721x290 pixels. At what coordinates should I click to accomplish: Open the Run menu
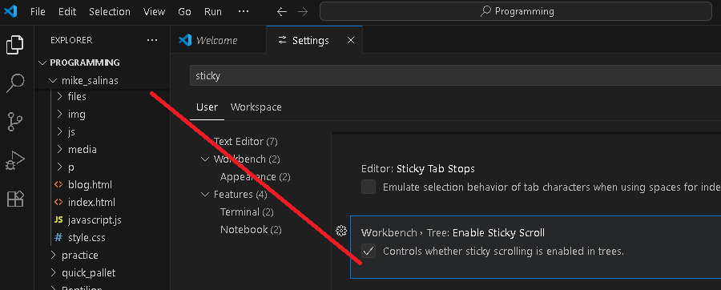213,12
